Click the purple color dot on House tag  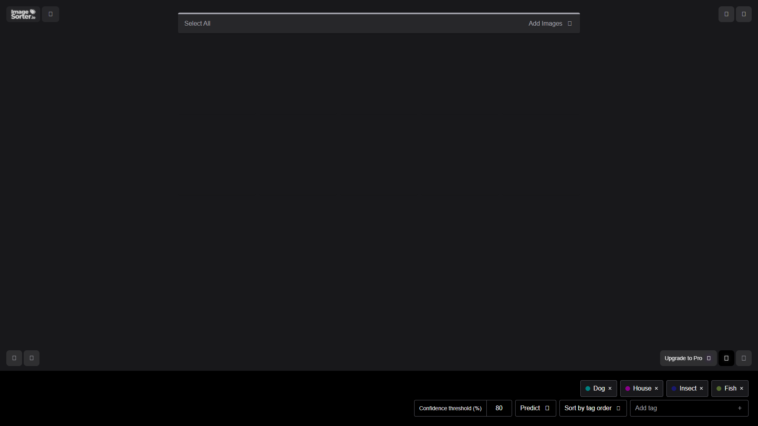628,389
